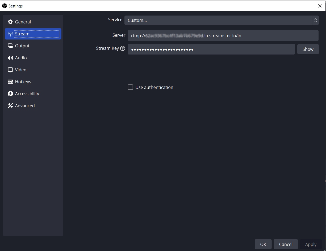Click inside the Server URL field
Viewport: 326px width, 251px height.
(x=223, y=35)
